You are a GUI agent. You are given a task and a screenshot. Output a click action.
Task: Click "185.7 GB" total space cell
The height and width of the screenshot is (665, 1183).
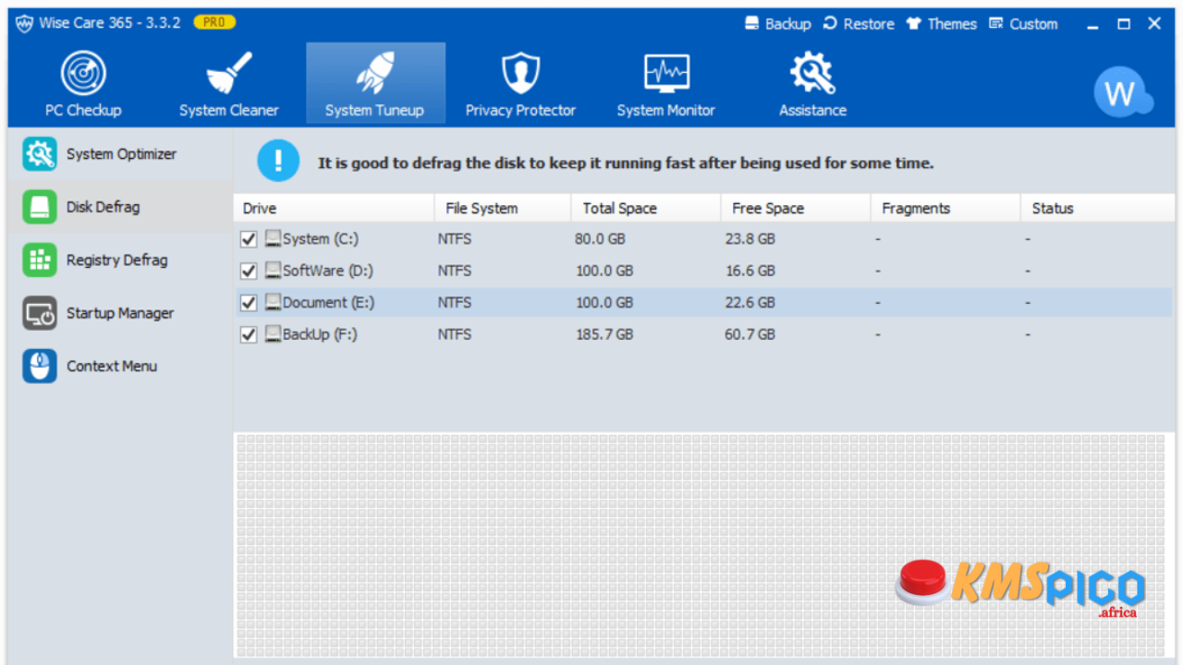(604, 334)
